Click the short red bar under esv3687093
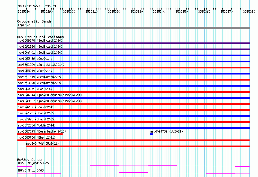This screenshot has width=258, height=177. point(40,134)
